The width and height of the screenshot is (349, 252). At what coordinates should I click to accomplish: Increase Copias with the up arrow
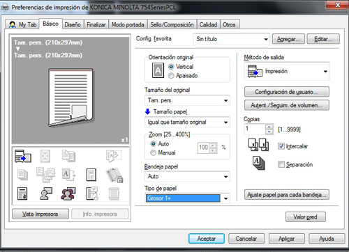point(269,127)
